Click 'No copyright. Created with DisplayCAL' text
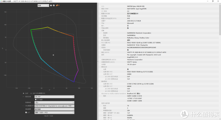Viewport: 221px width, 120px height. [x=144, y=55]
